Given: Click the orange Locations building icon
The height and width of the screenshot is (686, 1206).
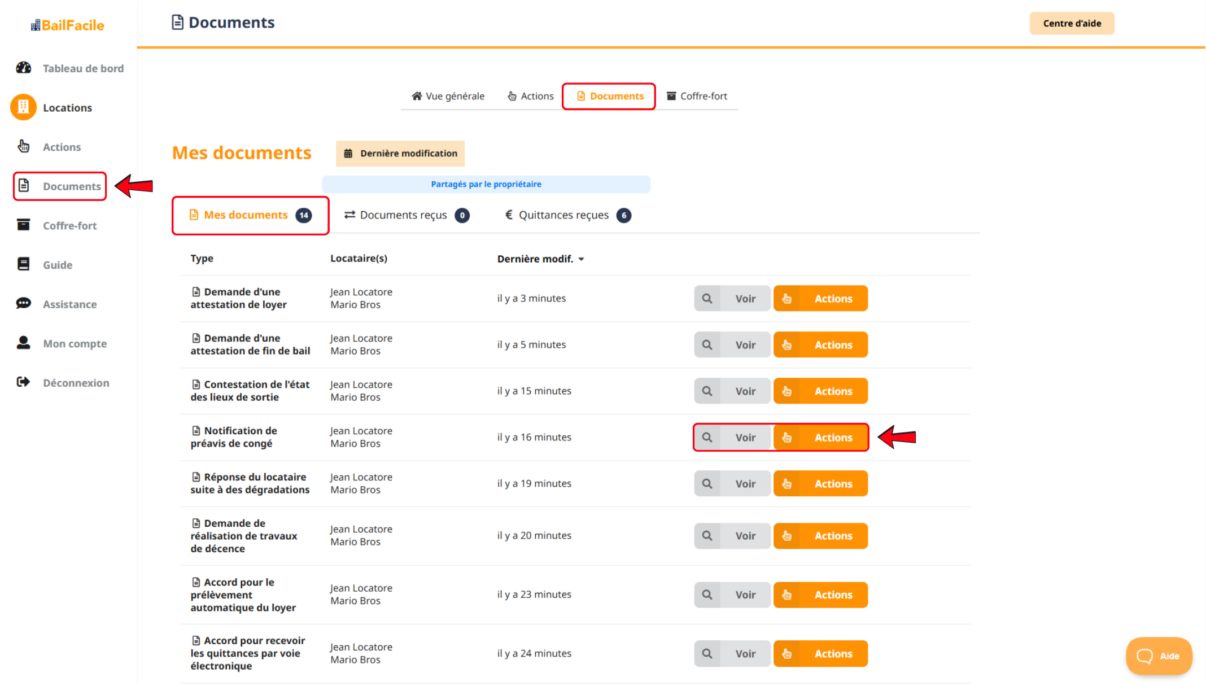Looking at the screenshot, I should pyautogui.click(x=23, y=107).
